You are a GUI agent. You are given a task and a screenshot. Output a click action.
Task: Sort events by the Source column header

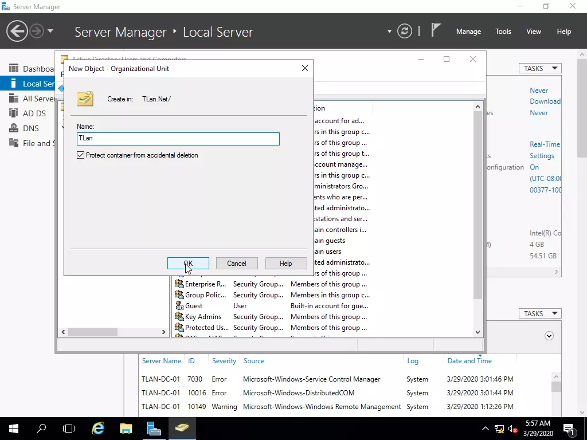pyautogui.click(x=253, y=361)
